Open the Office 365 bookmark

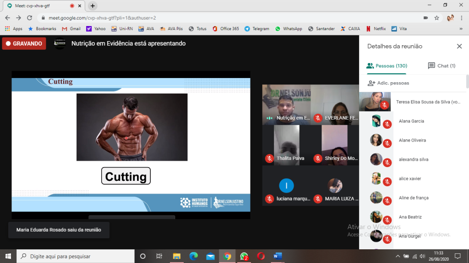point(226,29)
